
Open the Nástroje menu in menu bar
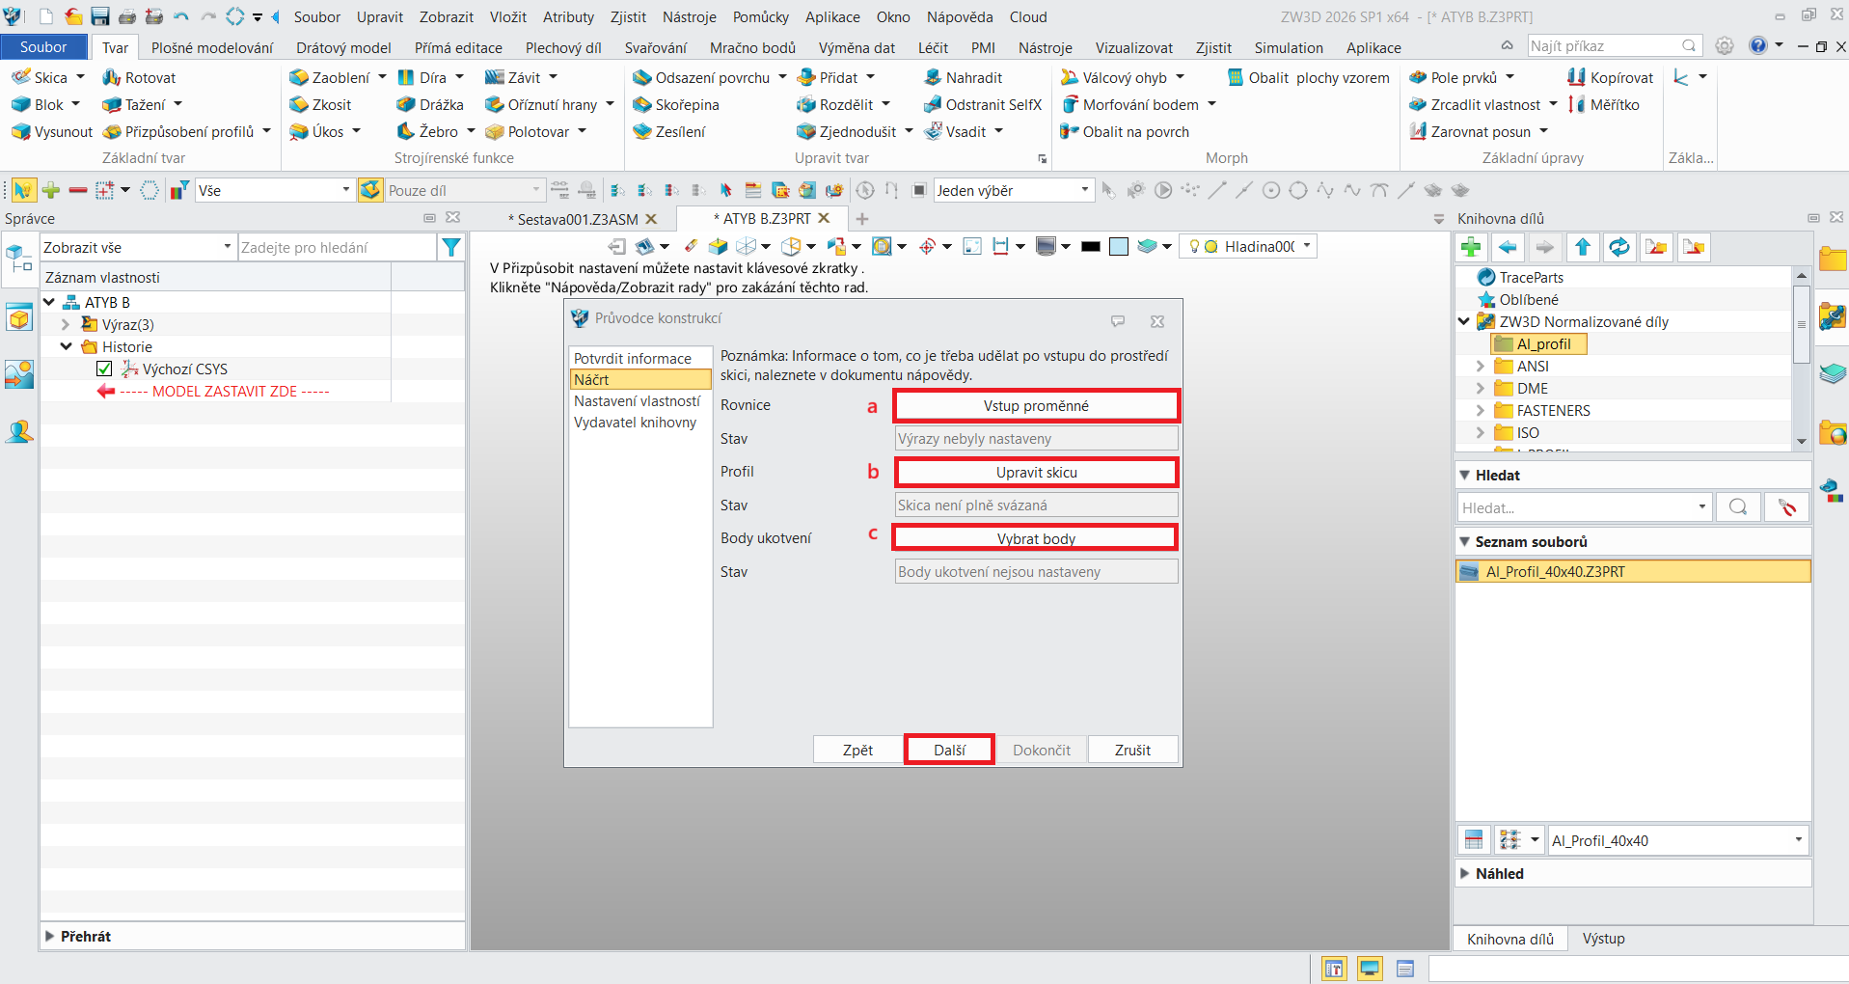click(x=690, y=16)
